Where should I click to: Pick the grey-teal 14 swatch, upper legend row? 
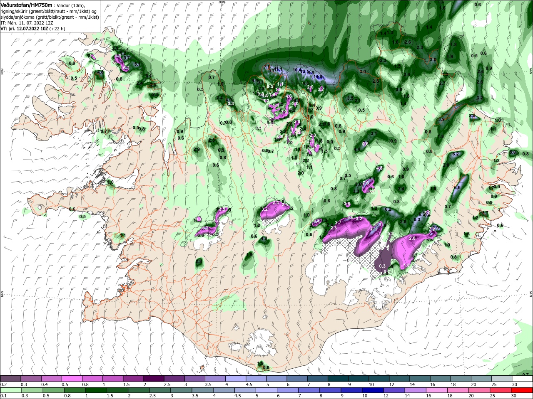pyautogui.click(x=420, y=379)
